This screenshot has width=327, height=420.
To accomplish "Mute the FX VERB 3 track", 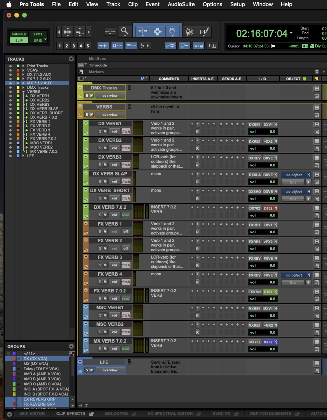I will 105,265.
